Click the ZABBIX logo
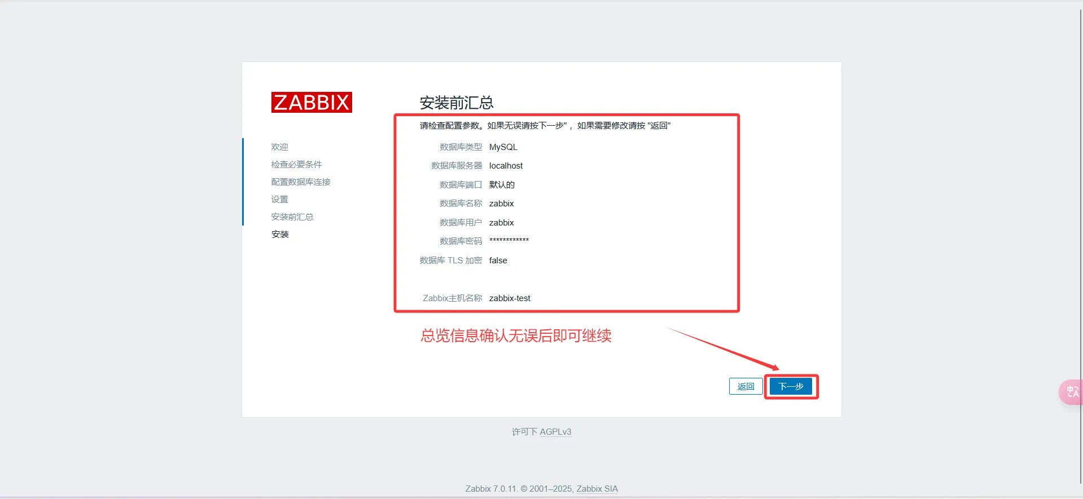The height and width of the screenshot is (499, 1083). tap(312, 102)
